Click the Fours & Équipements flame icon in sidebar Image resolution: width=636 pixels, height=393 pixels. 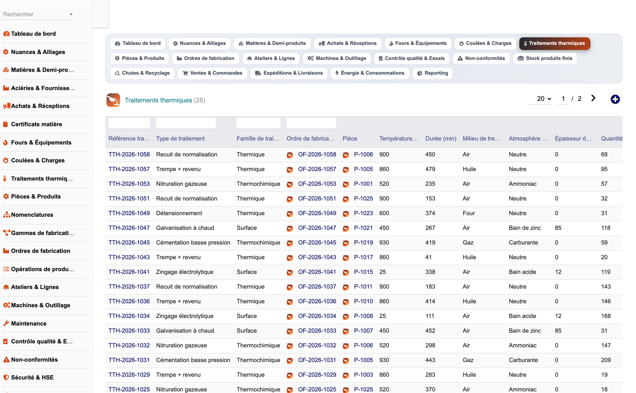tap(6, 142)
